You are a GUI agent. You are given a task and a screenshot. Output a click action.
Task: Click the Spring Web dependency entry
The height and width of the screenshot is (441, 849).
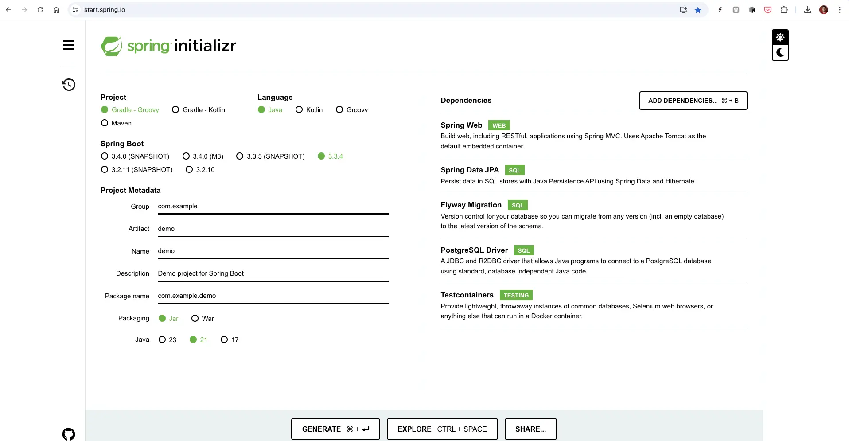tap(594, 136)
